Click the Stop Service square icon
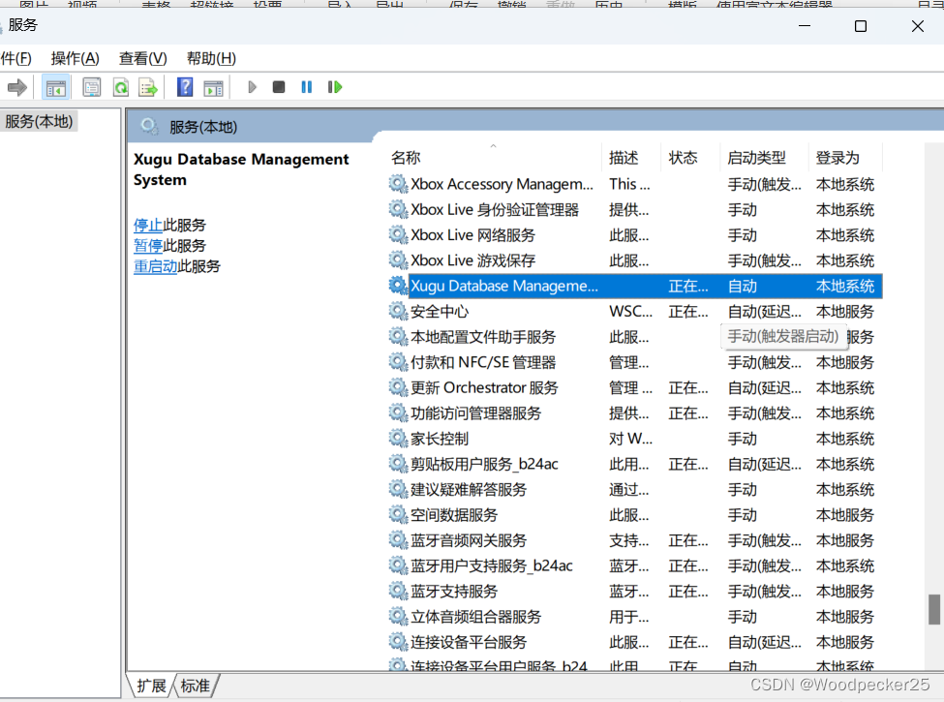Screen dimensions: 944x702 279,87
